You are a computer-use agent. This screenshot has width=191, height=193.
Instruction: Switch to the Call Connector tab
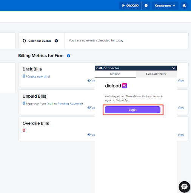click(x=156, y=74)
